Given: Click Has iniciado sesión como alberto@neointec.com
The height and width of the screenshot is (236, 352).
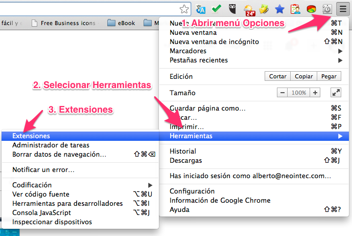Looking at the screenshot, I should coord(254,176).
